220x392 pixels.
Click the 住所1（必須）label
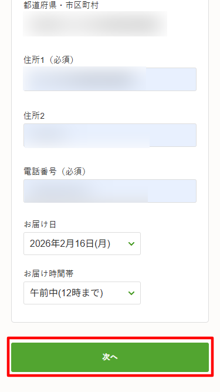49,60
